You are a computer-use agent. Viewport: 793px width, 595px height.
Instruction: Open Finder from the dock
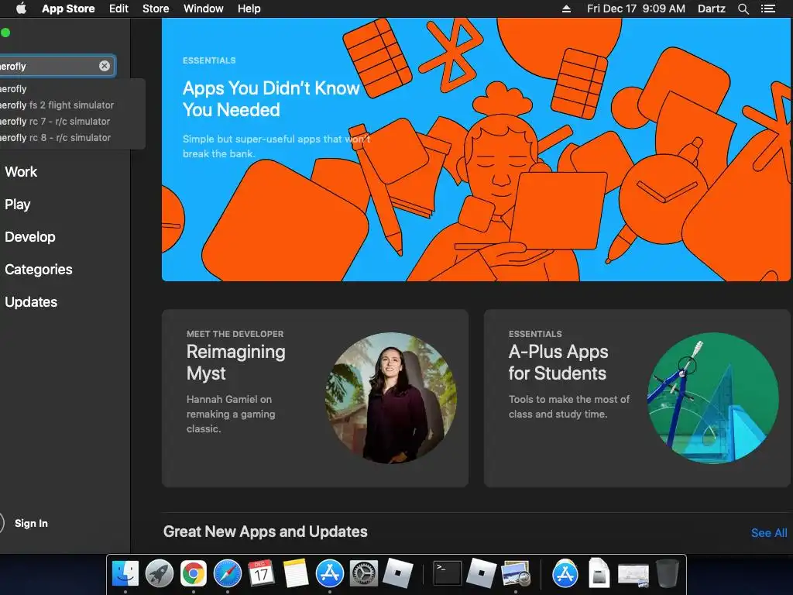pos(125,574)
